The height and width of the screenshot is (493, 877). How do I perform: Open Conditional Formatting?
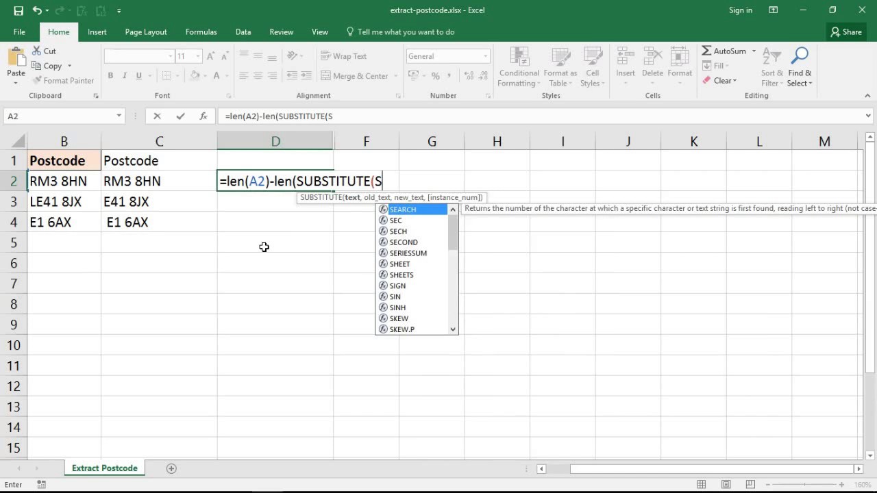(x=519, y=67)
